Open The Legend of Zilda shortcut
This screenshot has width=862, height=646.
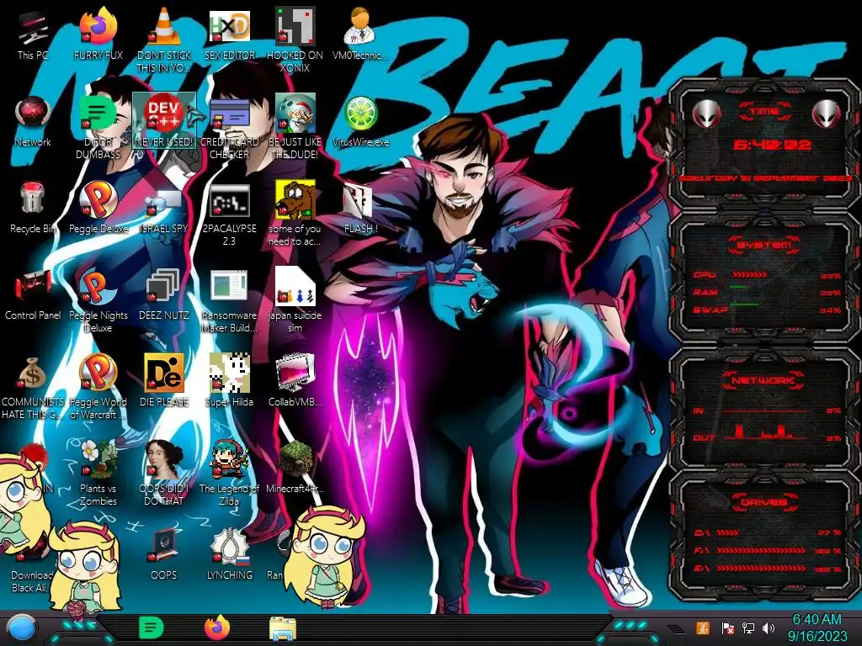(229, 473)
